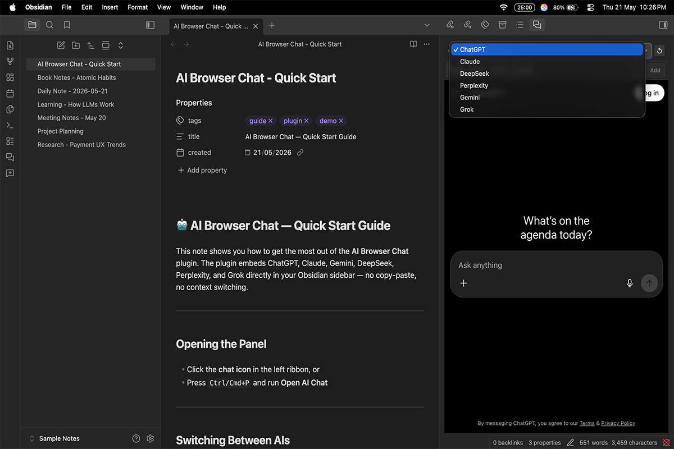Click attach plus in ChatGPT input
Screen dimensions: 674x449
463,283
